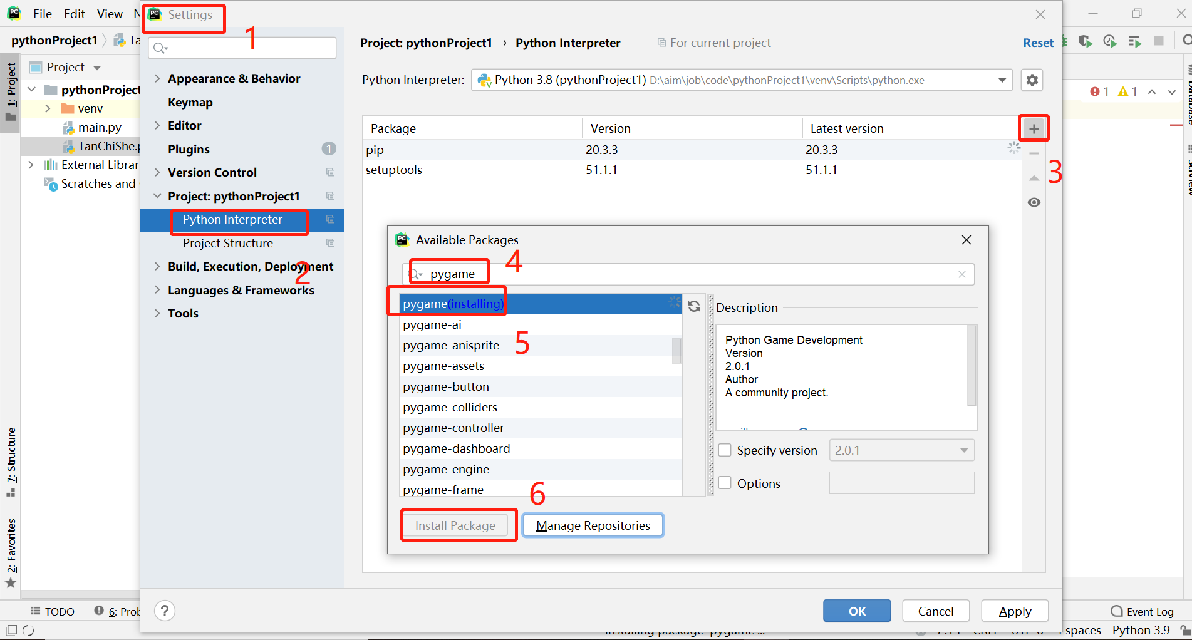Click the settings search magnifier icon
The width and height of the screenshot is (1192, 640).
point(160,48)
